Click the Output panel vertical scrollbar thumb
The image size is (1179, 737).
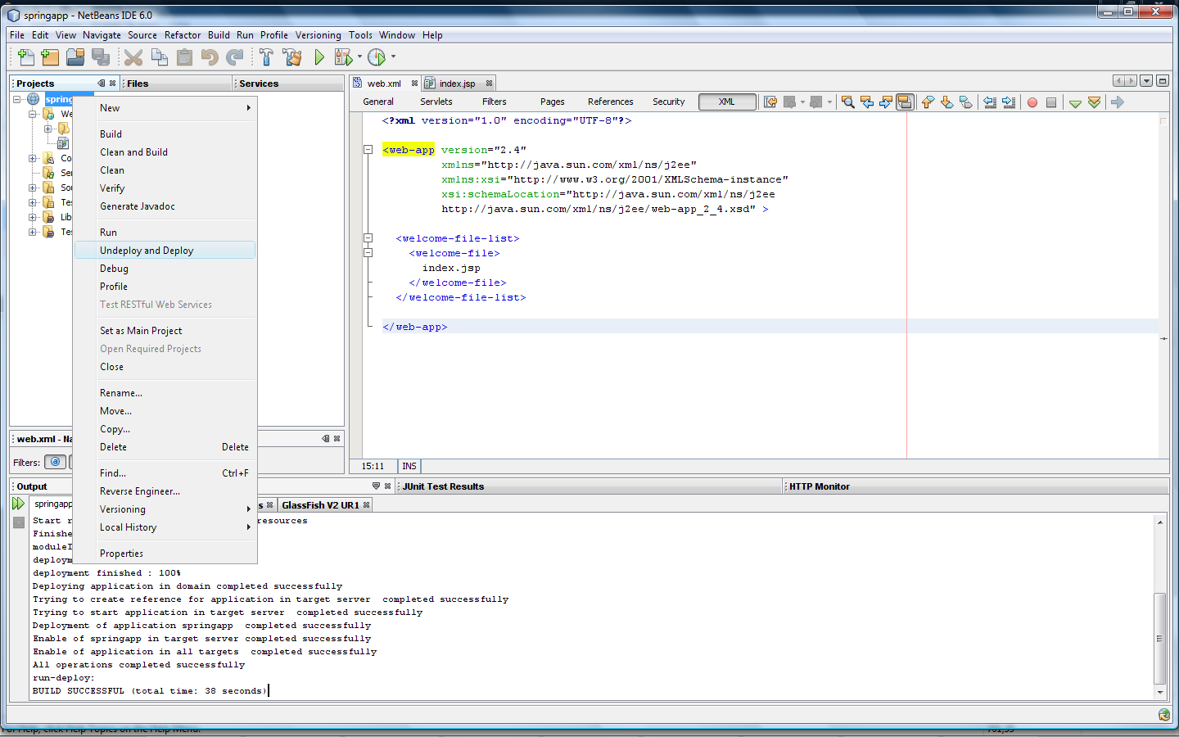(1159, 637)
